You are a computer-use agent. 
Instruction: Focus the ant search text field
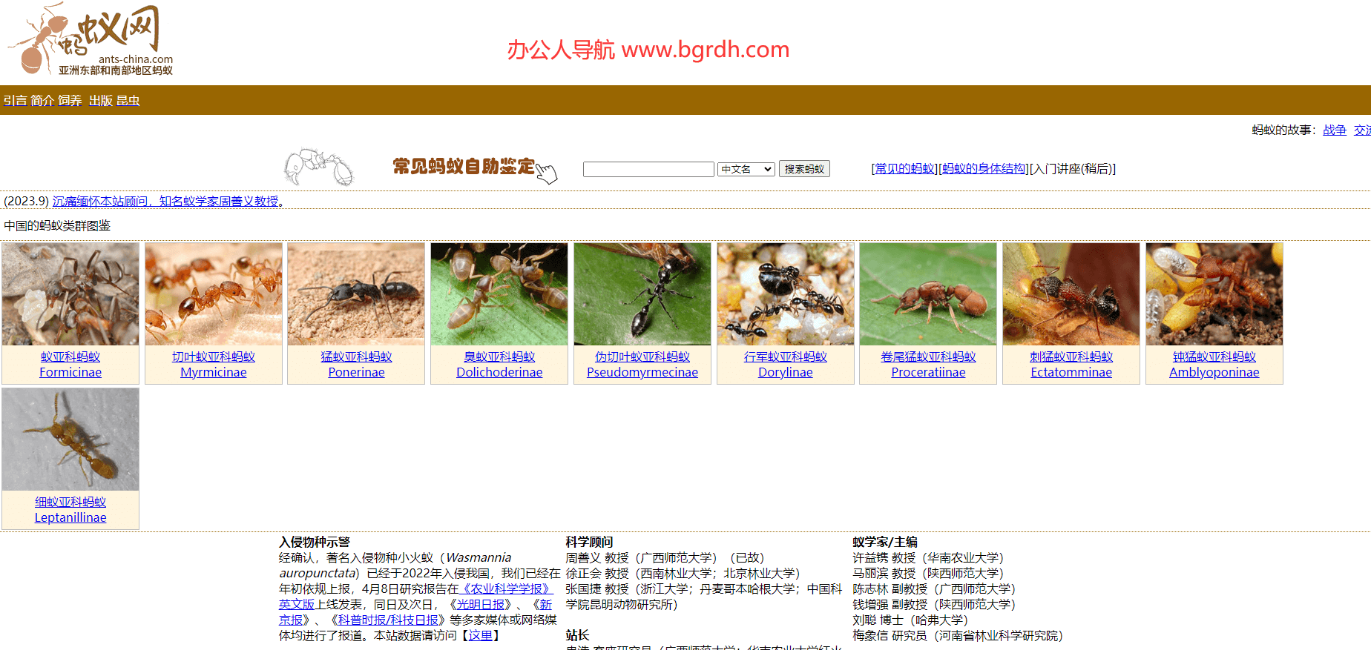(x=648, y=170)
